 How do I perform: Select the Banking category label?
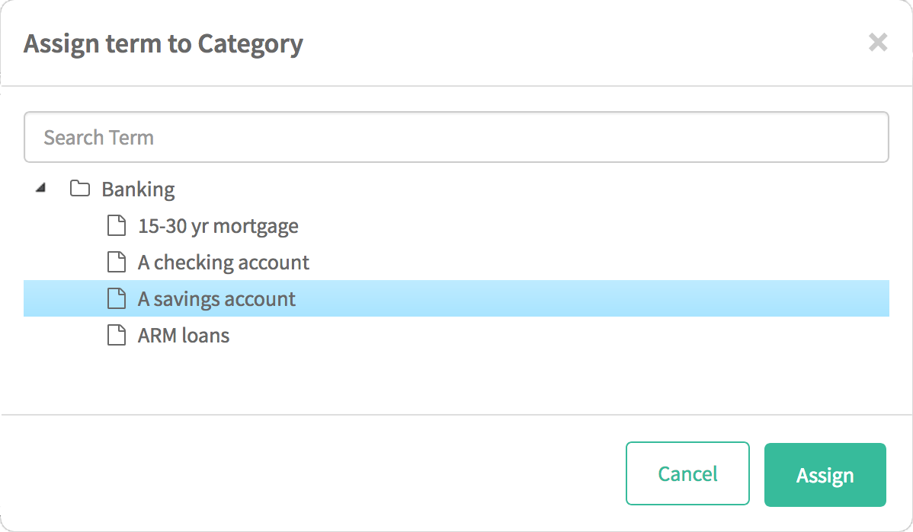click(x=138, y=190)
